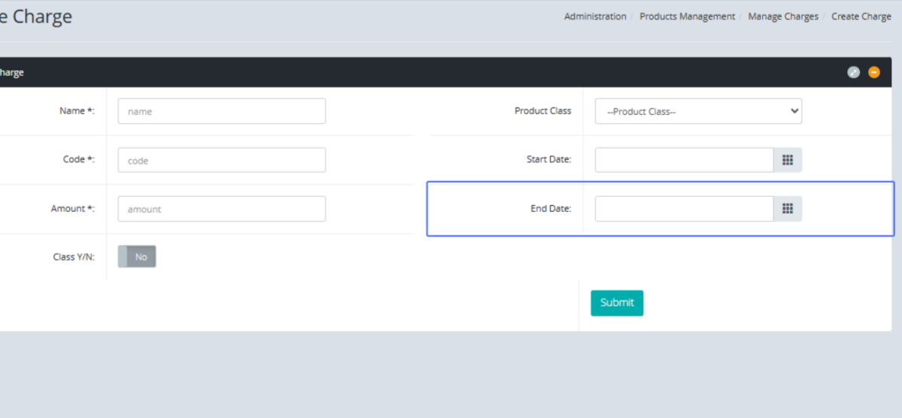Open the Start Date calendar picker

(x=788, y=160)
